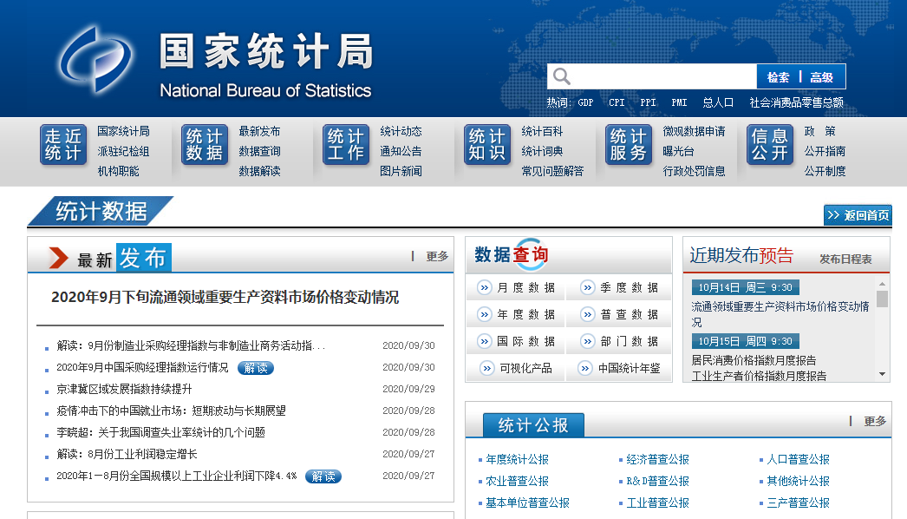The height and width of the screenshot is (519, 907).
Task: Open 常见问题解答 menu link
Action: (x=552, y=171)
